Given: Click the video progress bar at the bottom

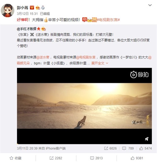Looking at the screenshot, I should [84, 144].
